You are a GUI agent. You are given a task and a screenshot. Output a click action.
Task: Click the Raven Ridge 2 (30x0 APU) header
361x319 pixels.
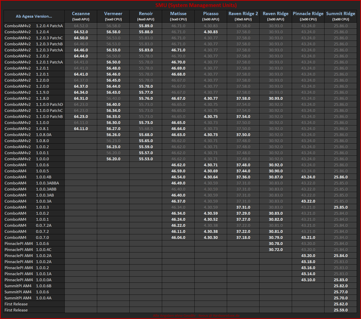[243, 16]
